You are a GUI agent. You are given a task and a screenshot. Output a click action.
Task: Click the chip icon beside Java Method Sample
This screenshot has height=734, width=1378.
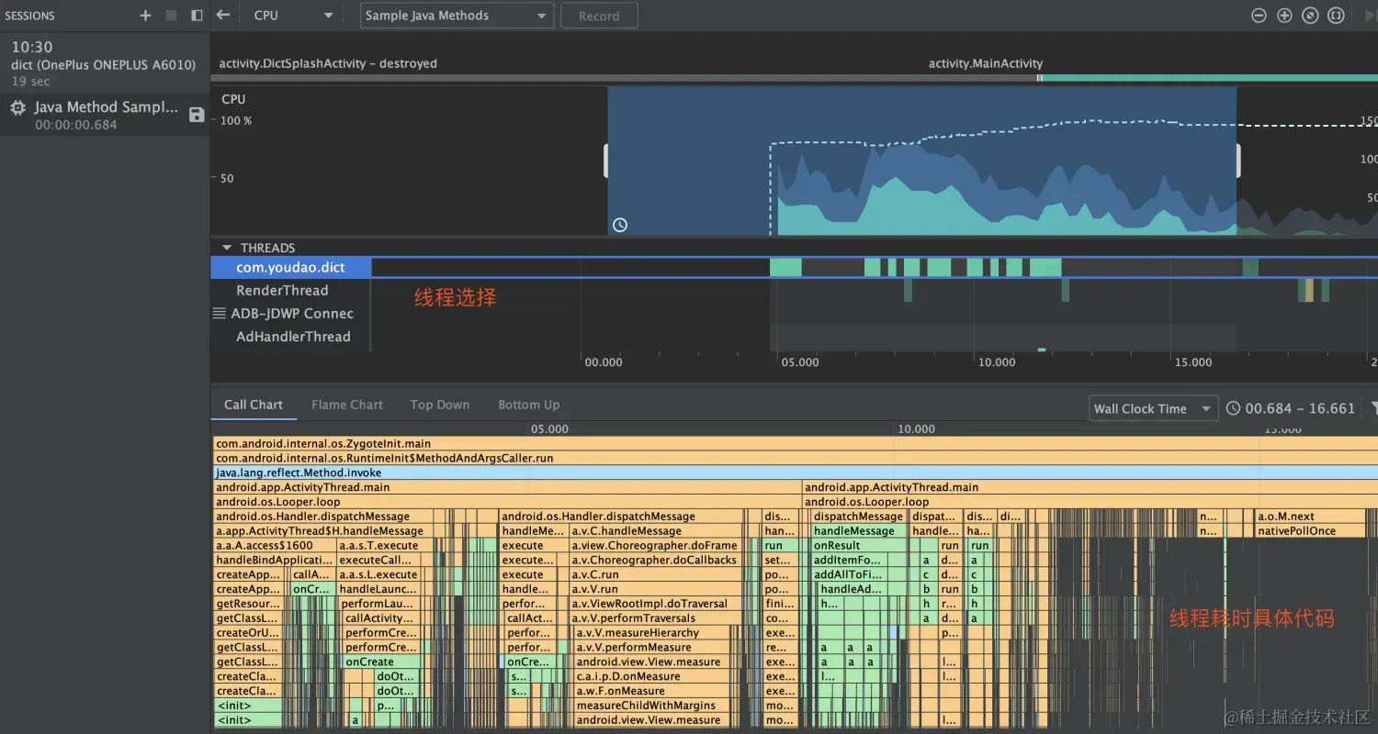(x=17, y=107)
